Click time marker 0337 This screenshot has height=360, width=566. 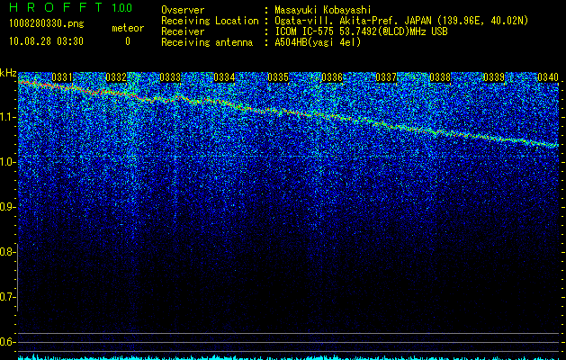click(x=386, y=77)
